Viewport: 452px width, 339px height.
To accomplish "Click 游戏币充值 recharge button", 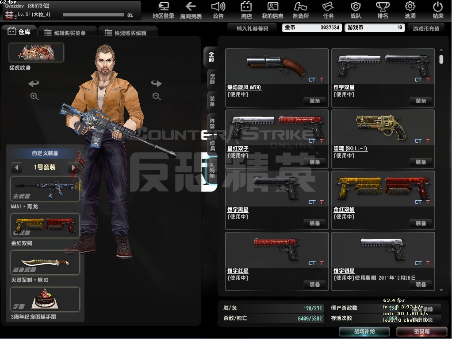I will pos(426,29).
